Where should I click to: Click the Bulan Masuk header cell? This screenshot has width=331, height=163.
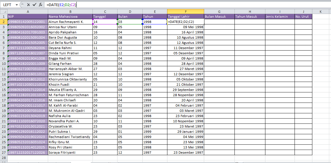pyautogui.click(x=219, y=16)
